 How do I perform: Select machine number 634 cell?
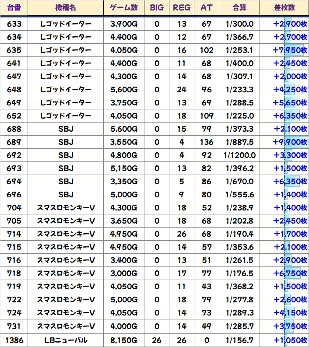coord(14,37)
